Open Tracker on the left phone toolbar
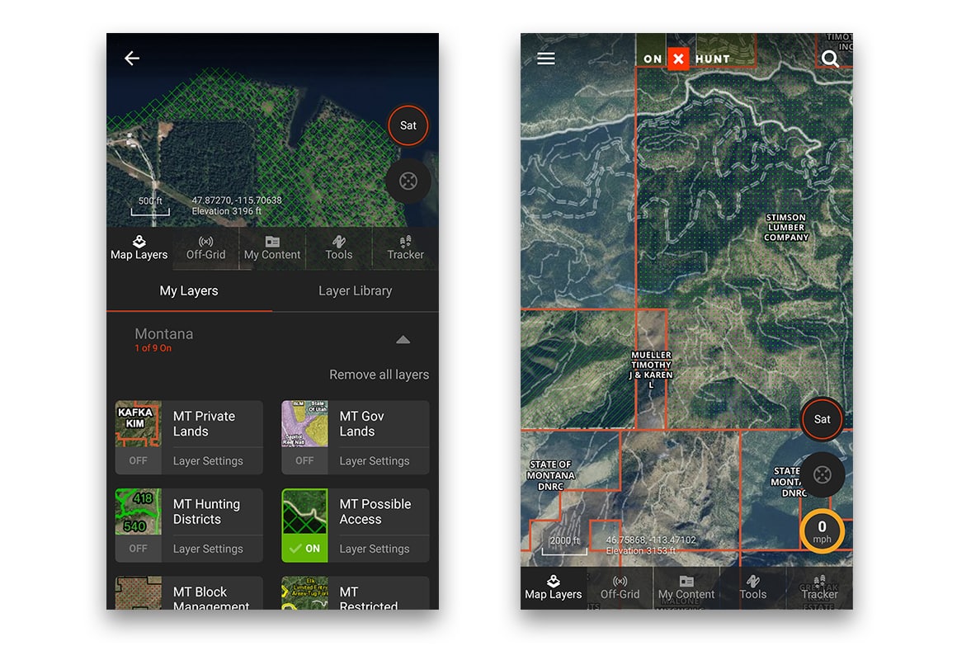 click(x=405, y=247)
